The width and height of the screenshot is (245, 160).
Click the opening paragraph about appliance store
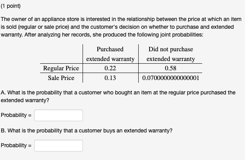point(121,26)
